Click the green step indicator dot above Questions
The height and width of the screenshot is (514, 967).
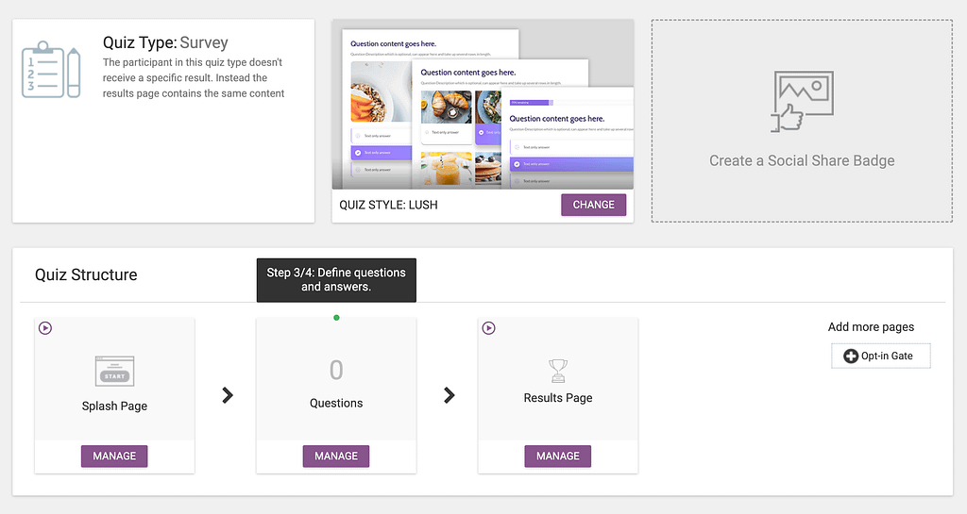pyautogui.click(x=336, y=318)
